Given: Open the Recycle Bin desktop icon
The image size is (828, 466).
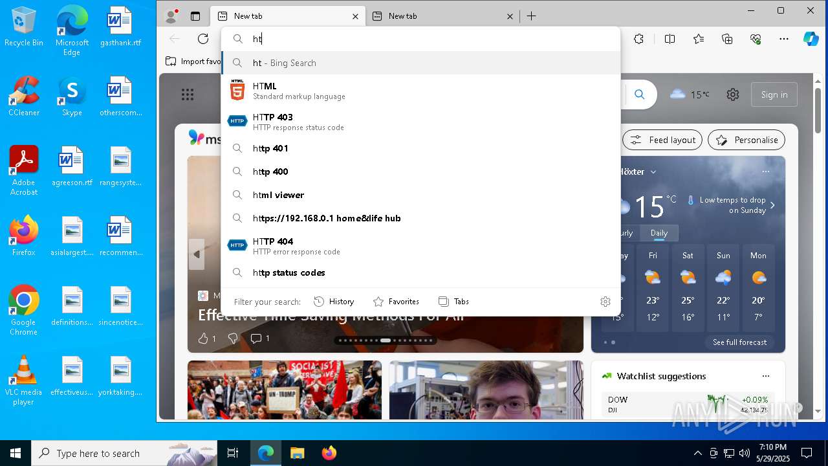Looking at the screenshot, I should pyautogui.click(x=24, y=27).
